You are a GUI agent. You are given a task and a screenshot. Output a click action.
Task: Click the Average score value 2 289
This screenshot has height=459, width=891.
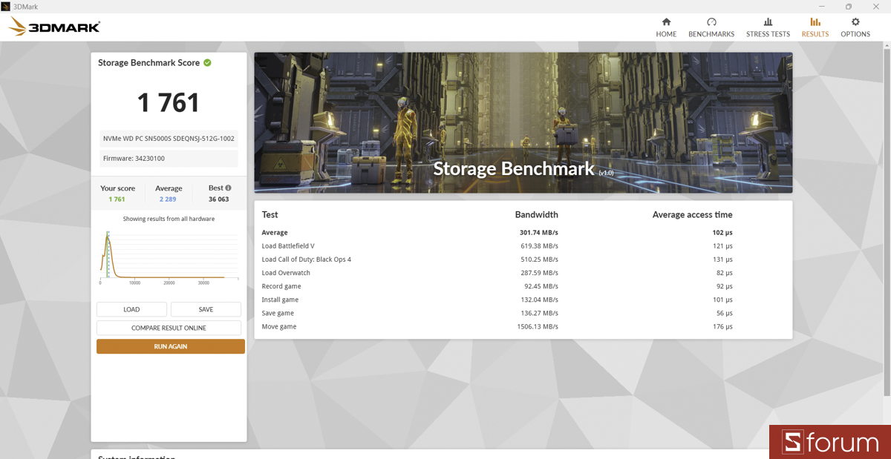(169, 199)
